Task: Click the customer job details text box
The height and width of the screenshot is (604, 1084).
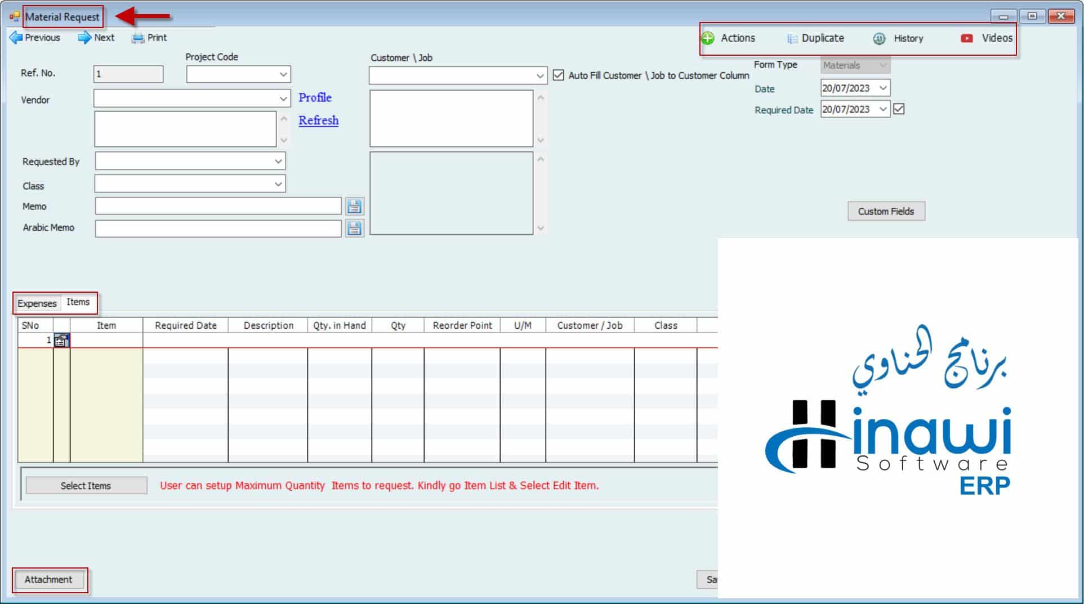Action: pos(451,119)
